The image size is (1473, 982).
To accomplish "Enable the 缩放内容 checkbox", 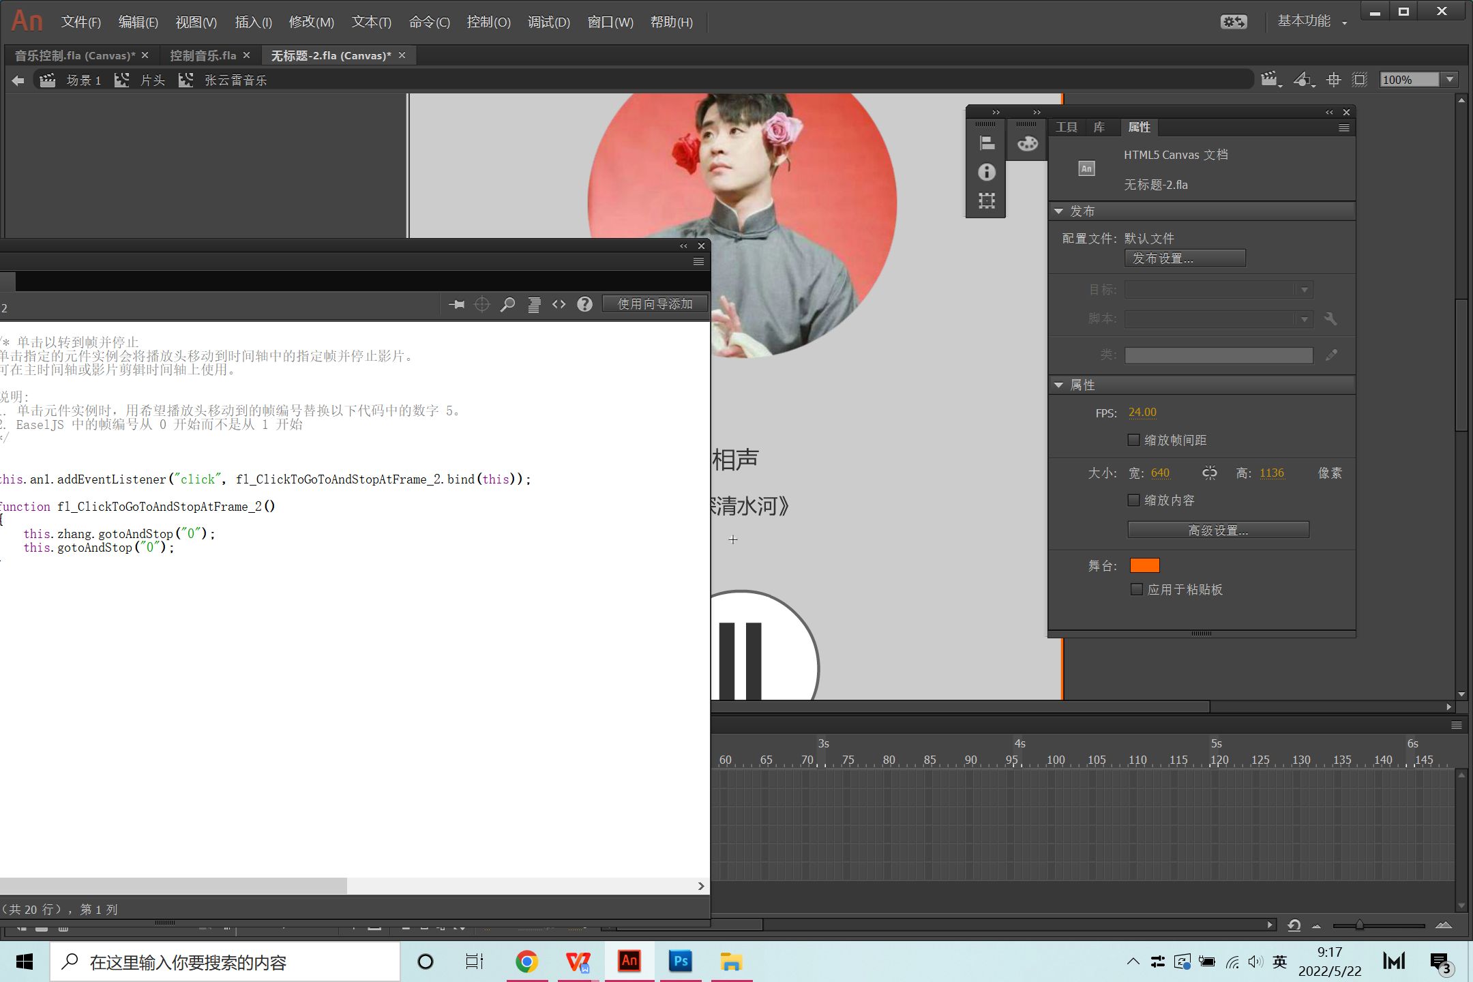I will point(1134,500).
